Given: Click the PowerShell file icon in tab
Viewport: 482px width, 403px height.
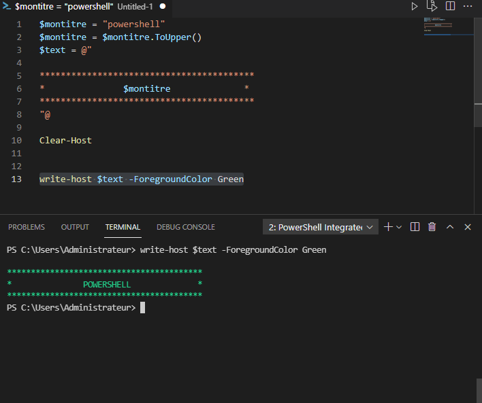Looking at the screenshot, I should coord(6,6).
